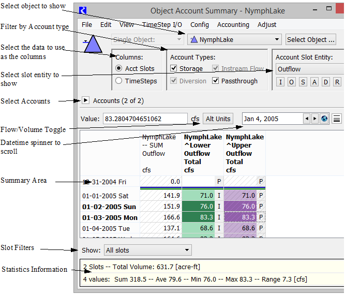
Task: Click the Value input field
Action: tap(145, 119)
